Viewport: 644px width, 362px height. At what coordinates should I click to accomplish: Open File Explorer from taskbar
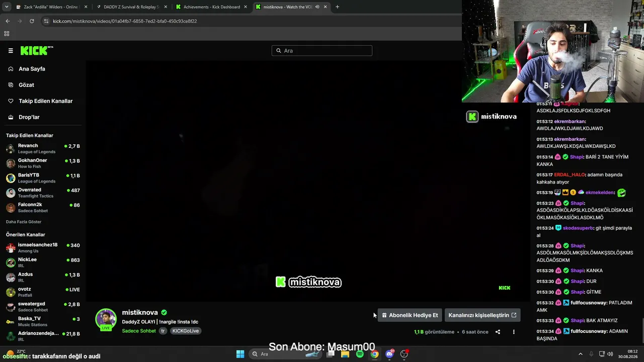(x=345, y=354)
